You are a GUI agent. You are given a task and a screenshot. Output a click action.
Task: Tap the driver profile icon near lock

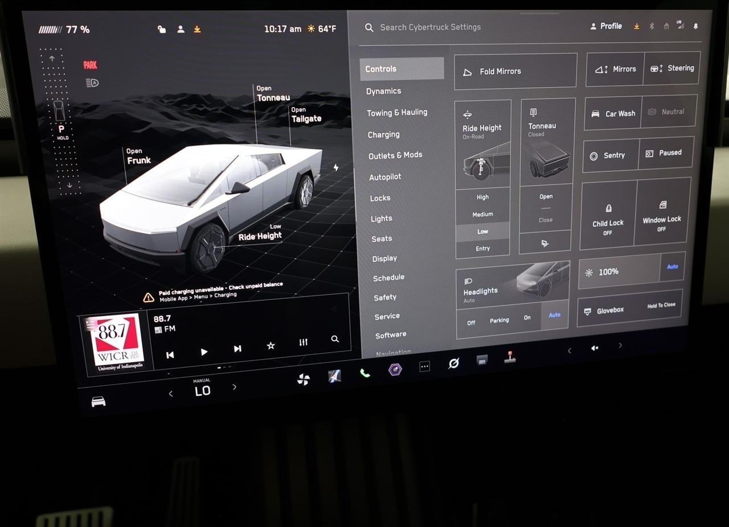click(x=181, y=29)
